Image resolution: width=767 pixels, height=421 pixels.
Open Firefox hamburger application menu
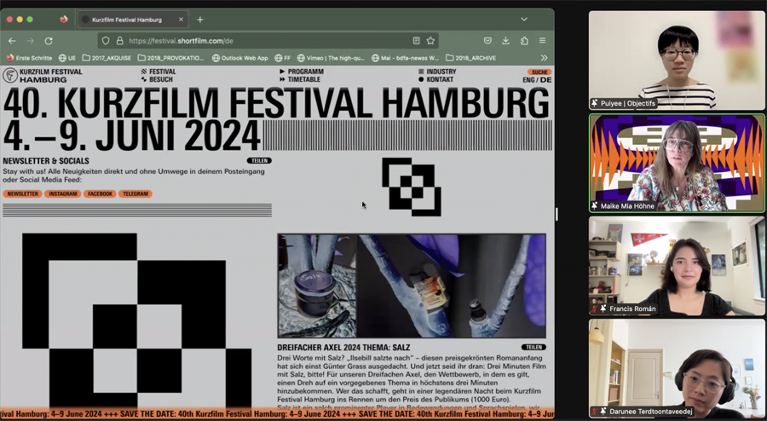click(x=542, y=41)
